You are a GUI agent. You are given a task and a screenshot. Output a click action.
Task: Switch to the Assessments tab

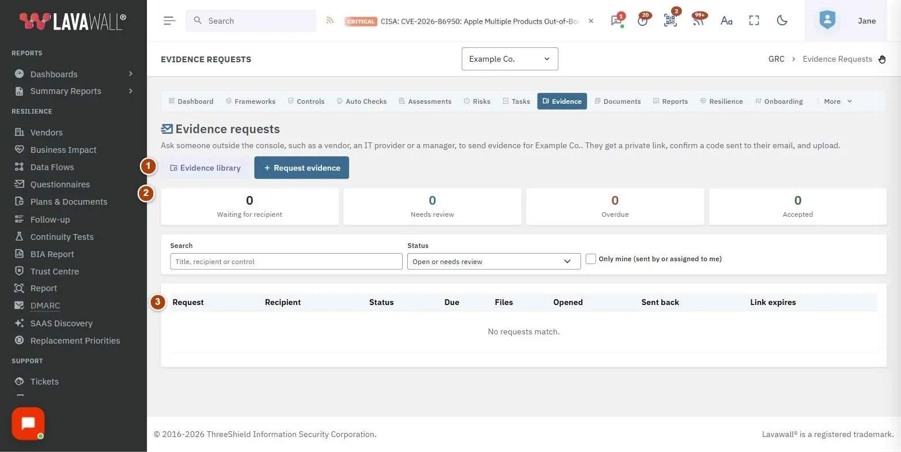click(425, 101)
